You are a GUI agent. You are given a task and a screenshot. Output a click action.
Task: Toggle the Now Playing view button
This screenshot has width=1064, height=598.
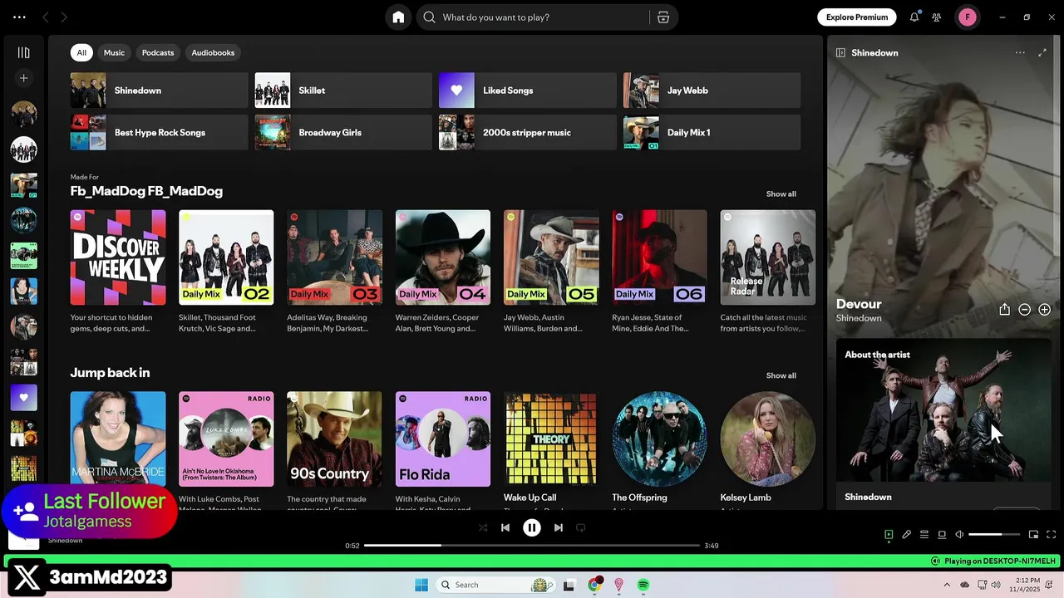889,535
